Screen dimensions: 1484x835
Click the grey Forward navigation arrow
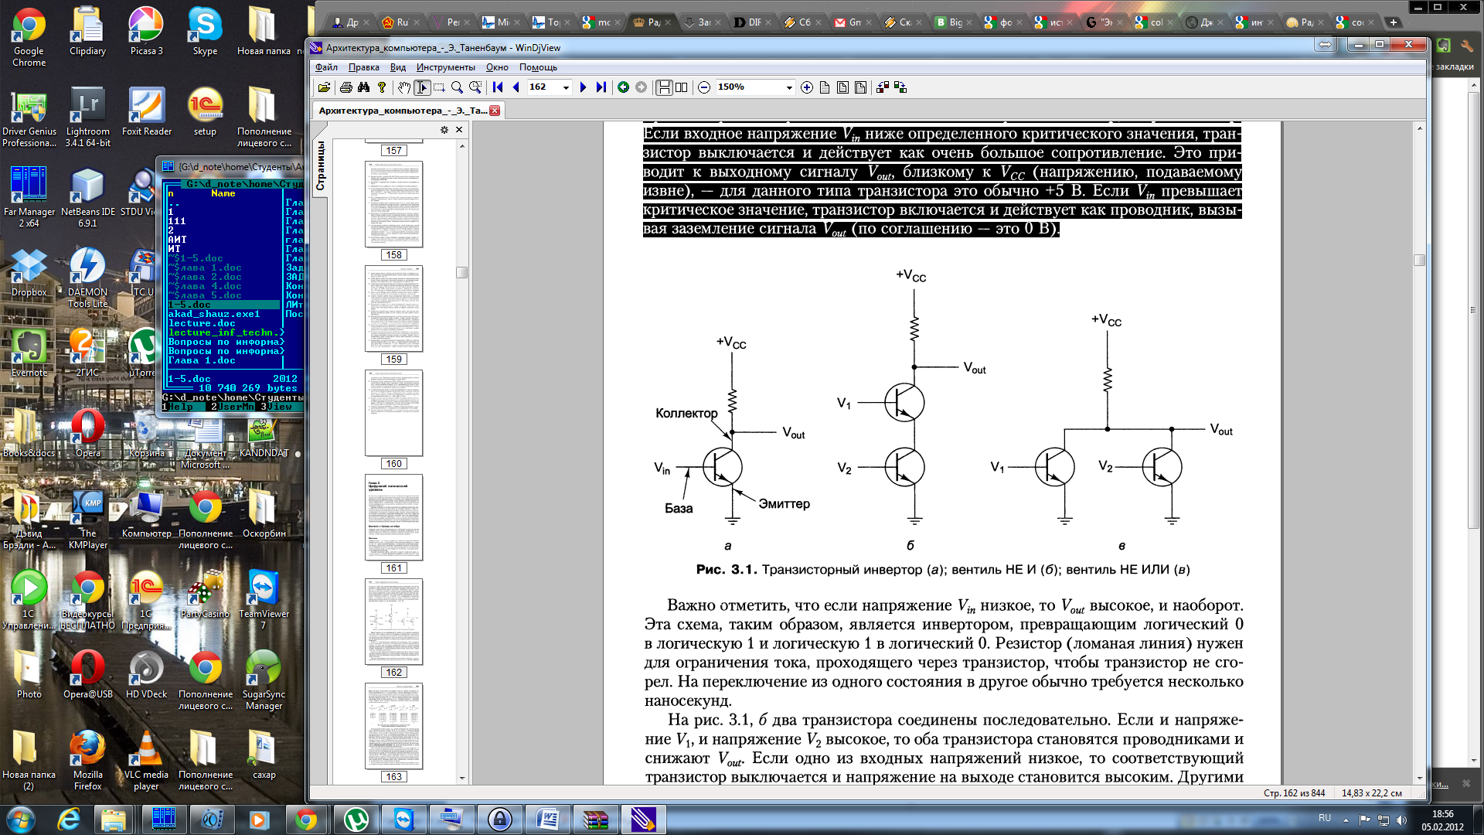(x=641, y=87)
